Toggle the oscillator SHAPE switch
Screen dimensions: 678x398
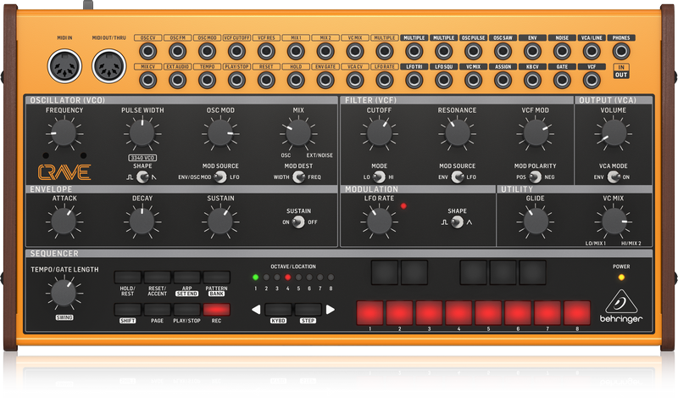142,177
